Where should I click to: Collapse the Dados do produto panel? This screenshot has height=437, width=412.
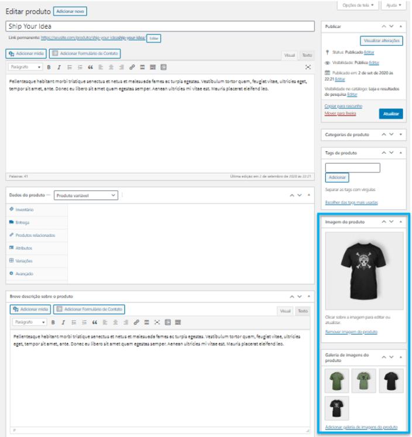point(309,195)
